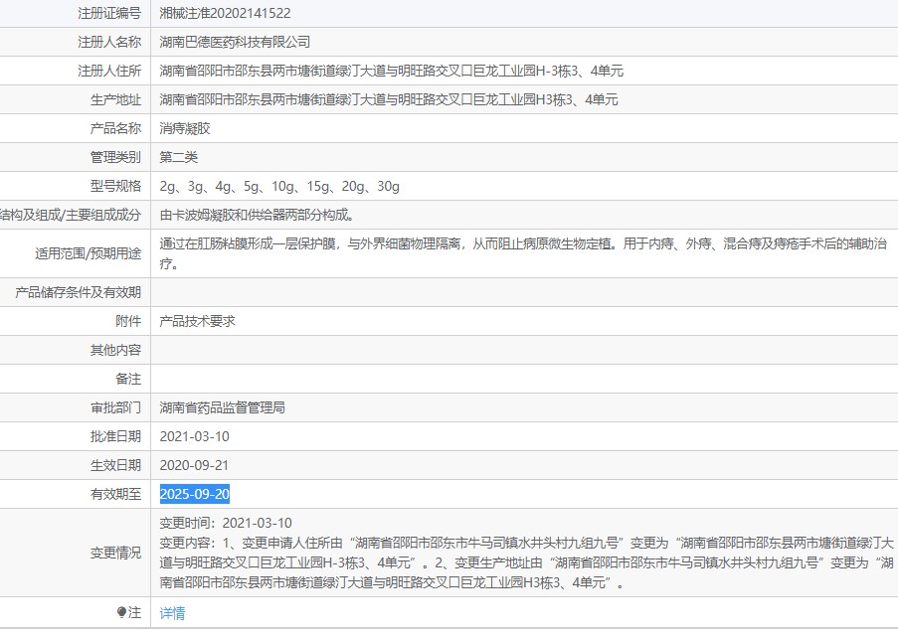Select the highlighted date 2025-09-20
The height and width of the screenshot is (639, 898).
[x=195, y=494]
